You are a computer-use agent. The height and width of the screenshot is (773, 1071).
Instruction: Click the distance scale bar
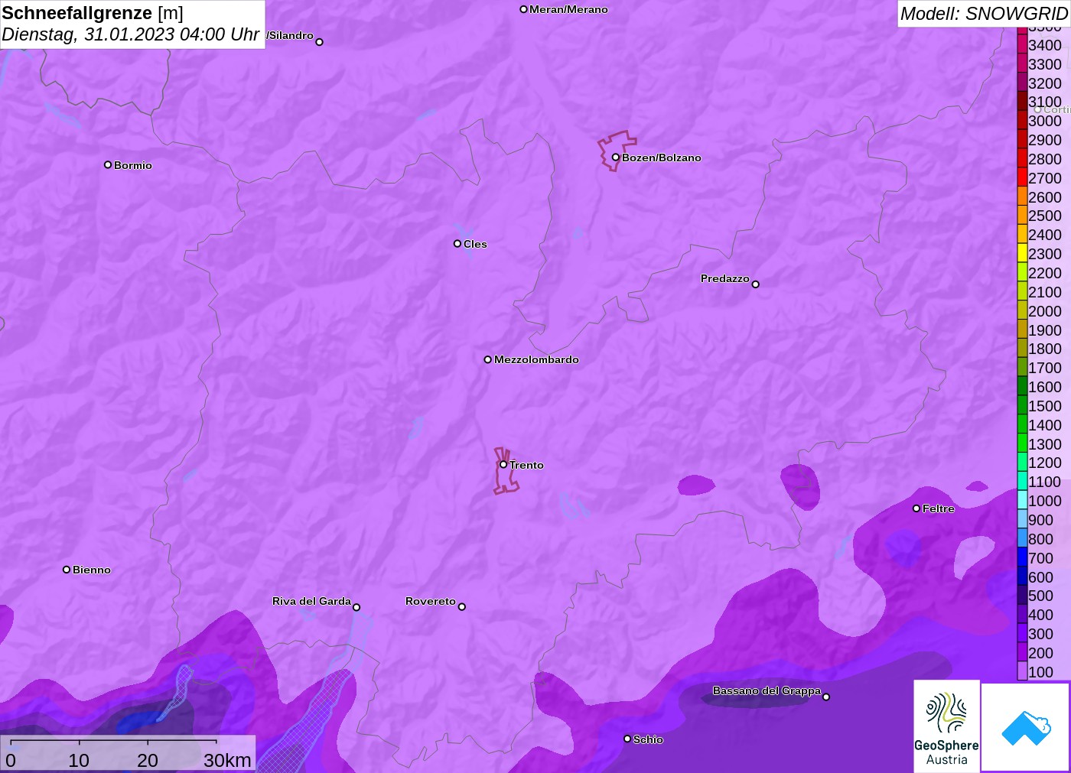click(x=113, y=742)
